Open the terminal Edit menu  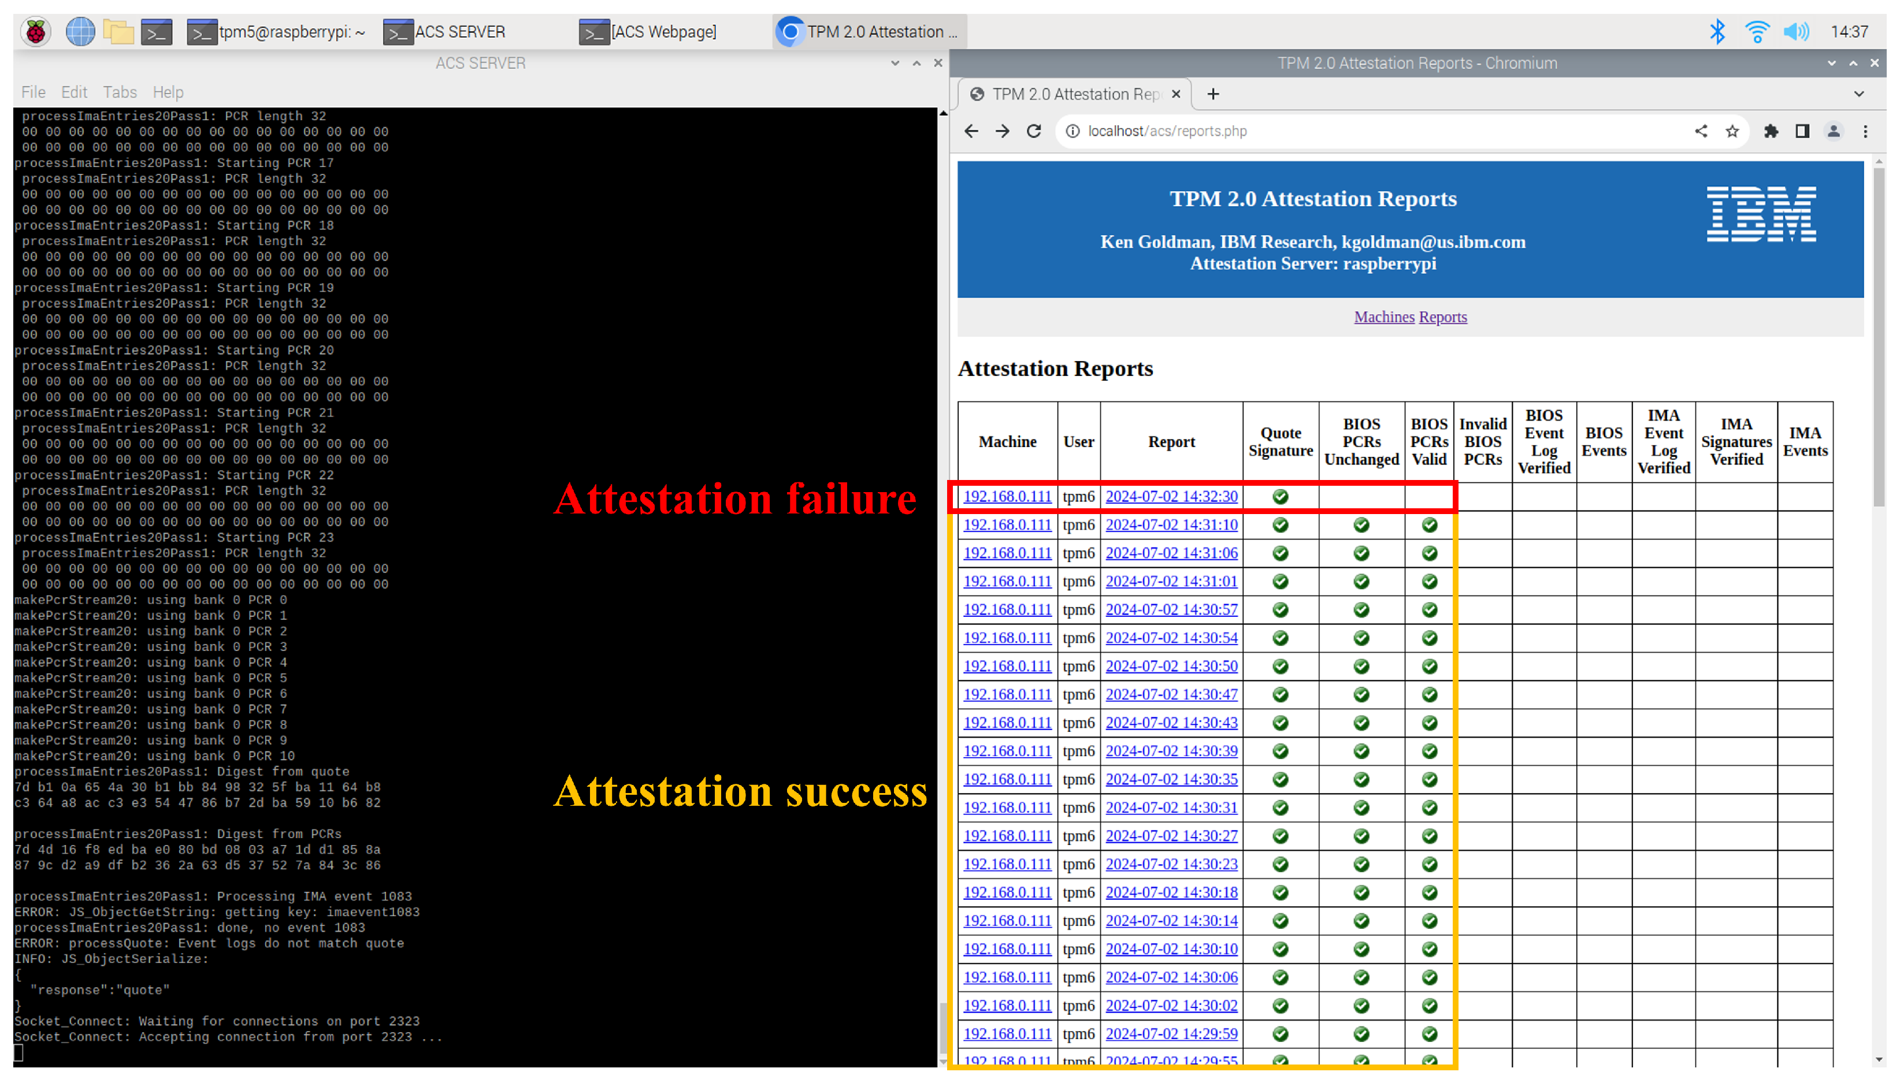tap(73, 92)
